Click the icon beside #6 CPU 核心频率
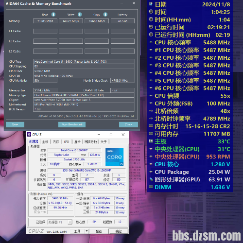Viewport: 243px width, 243px height. point(151,88)
